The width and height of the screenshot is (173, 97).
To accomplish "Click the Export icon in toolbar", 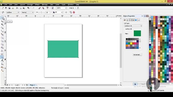I will pyautogui.click(x=43, y=8).
